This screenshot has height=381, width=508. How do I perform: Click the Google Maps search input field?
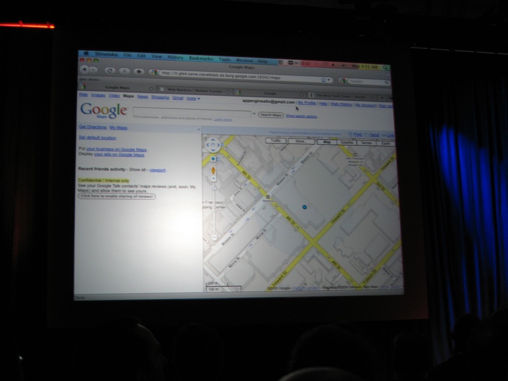click(x=192, y=111)
